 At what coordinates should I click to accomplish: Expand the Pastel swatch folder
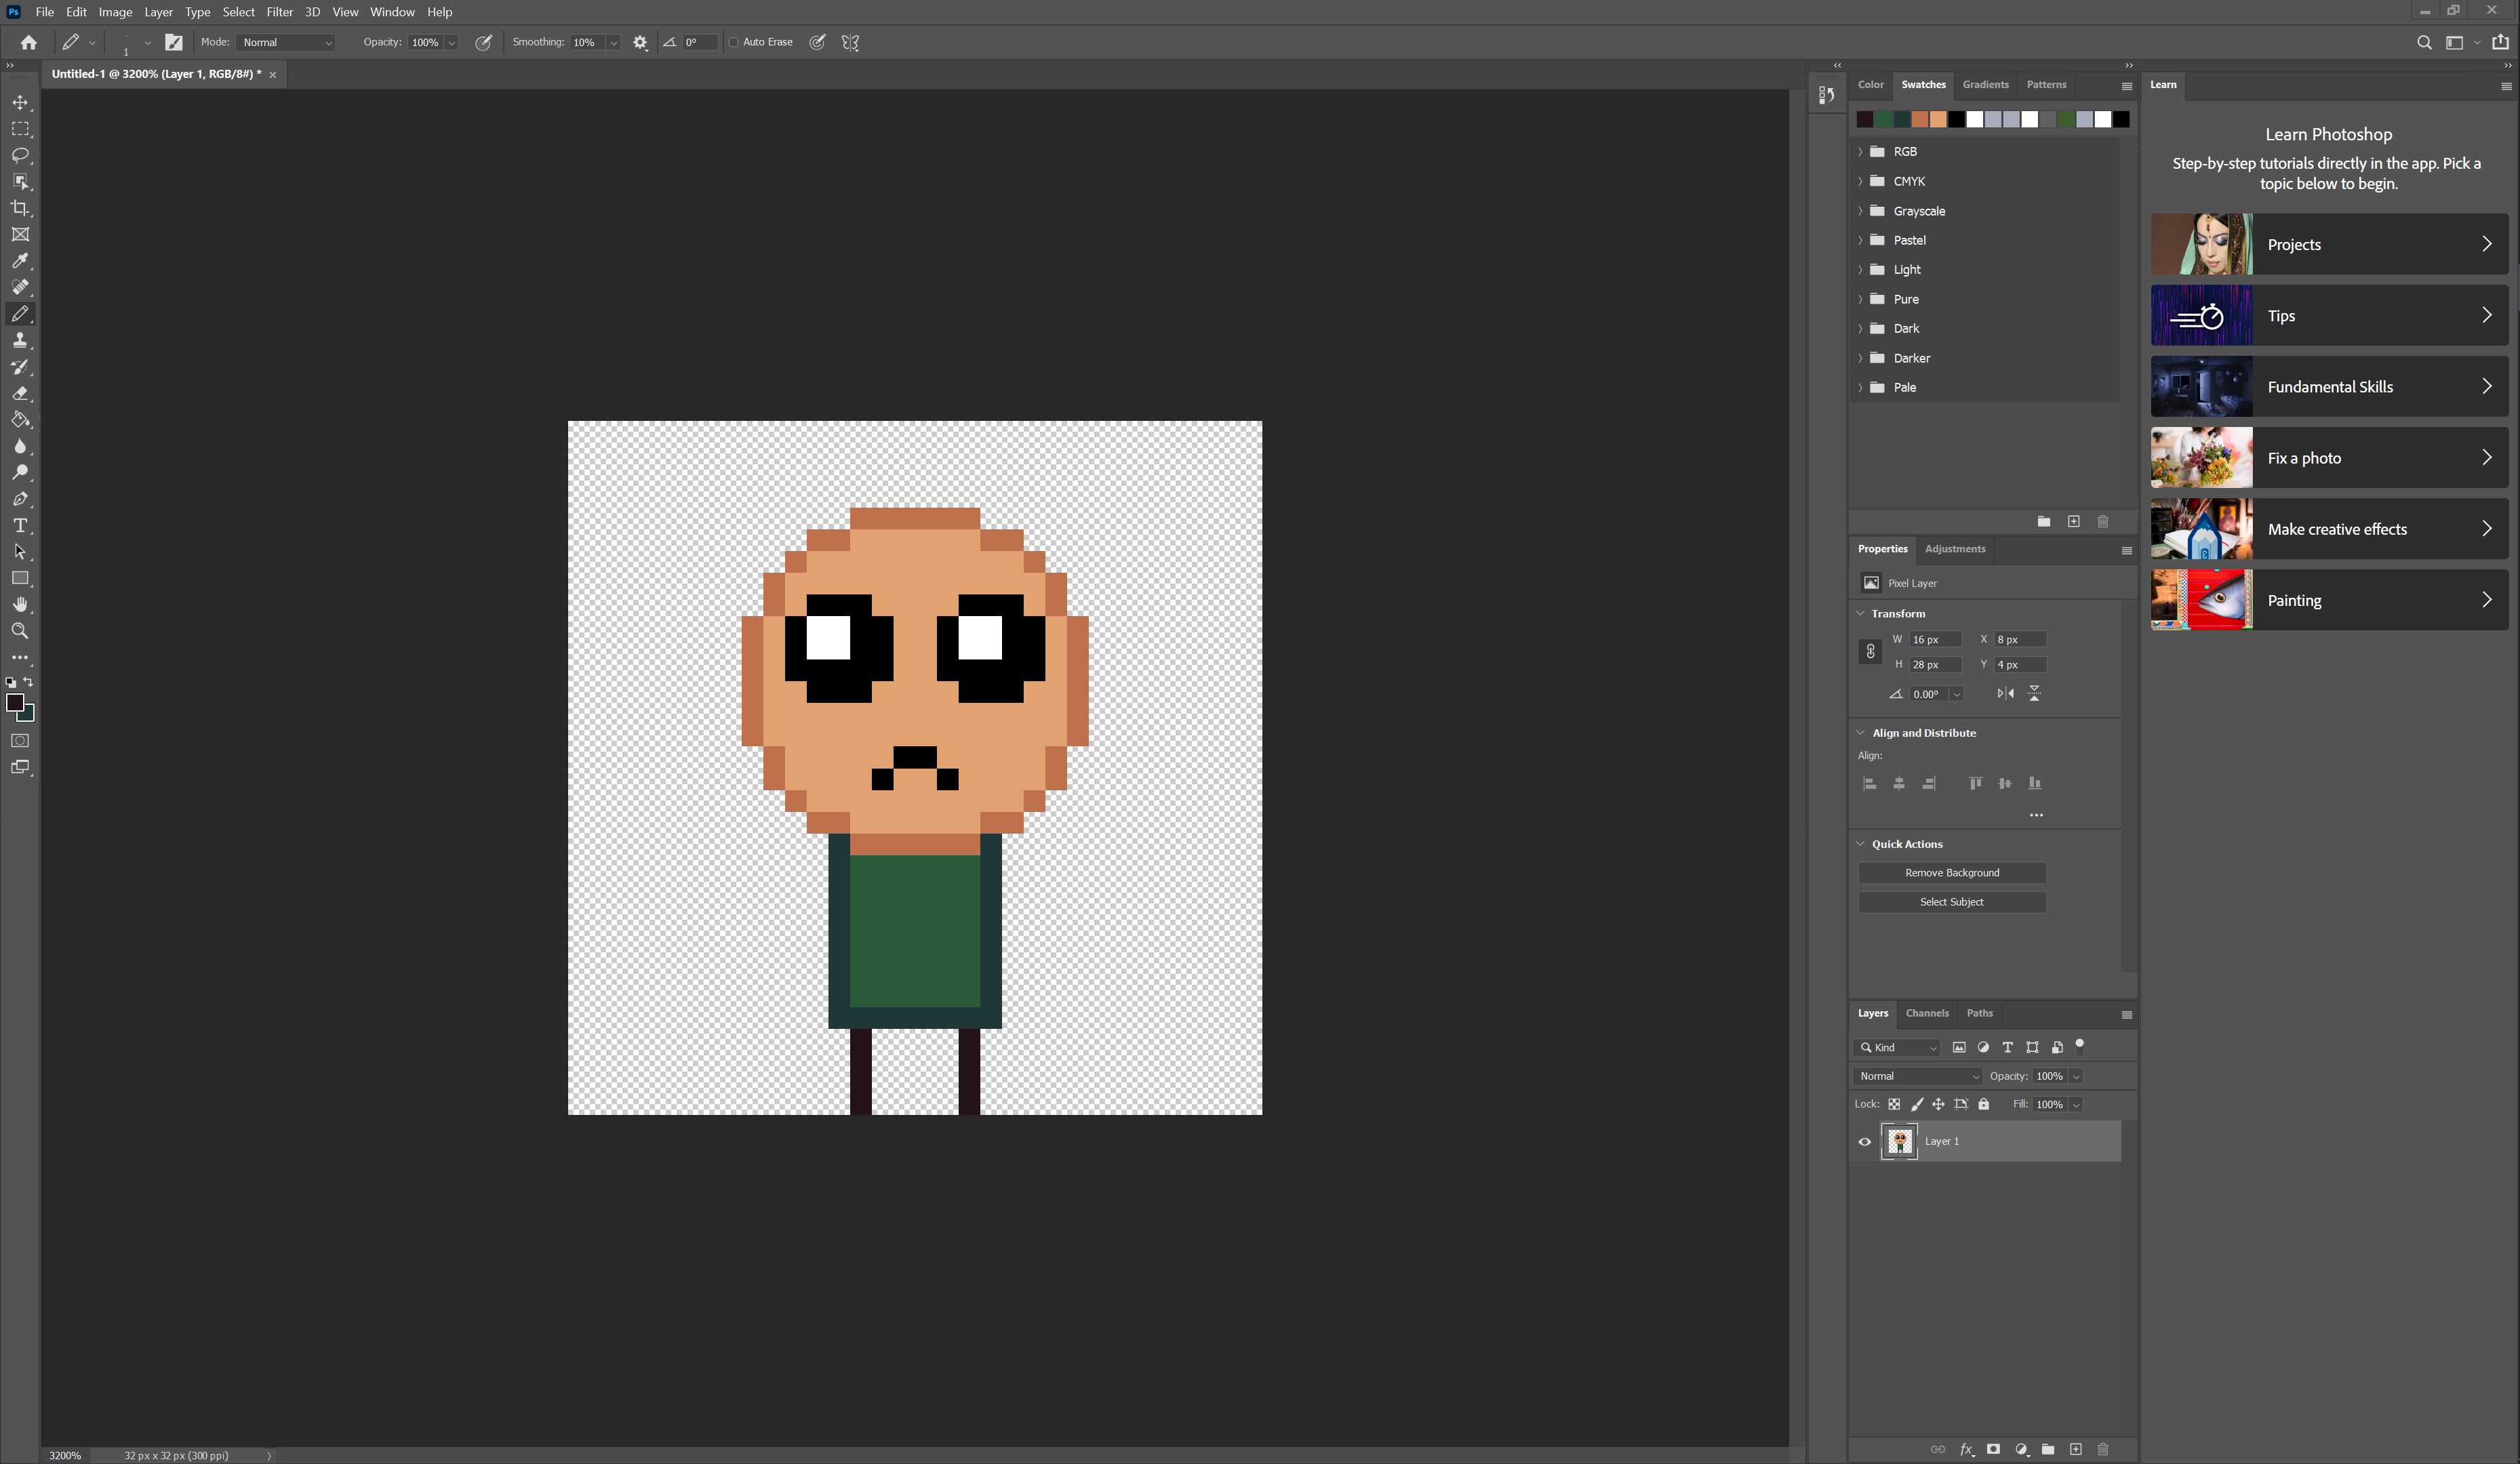tap(1859, 240)
